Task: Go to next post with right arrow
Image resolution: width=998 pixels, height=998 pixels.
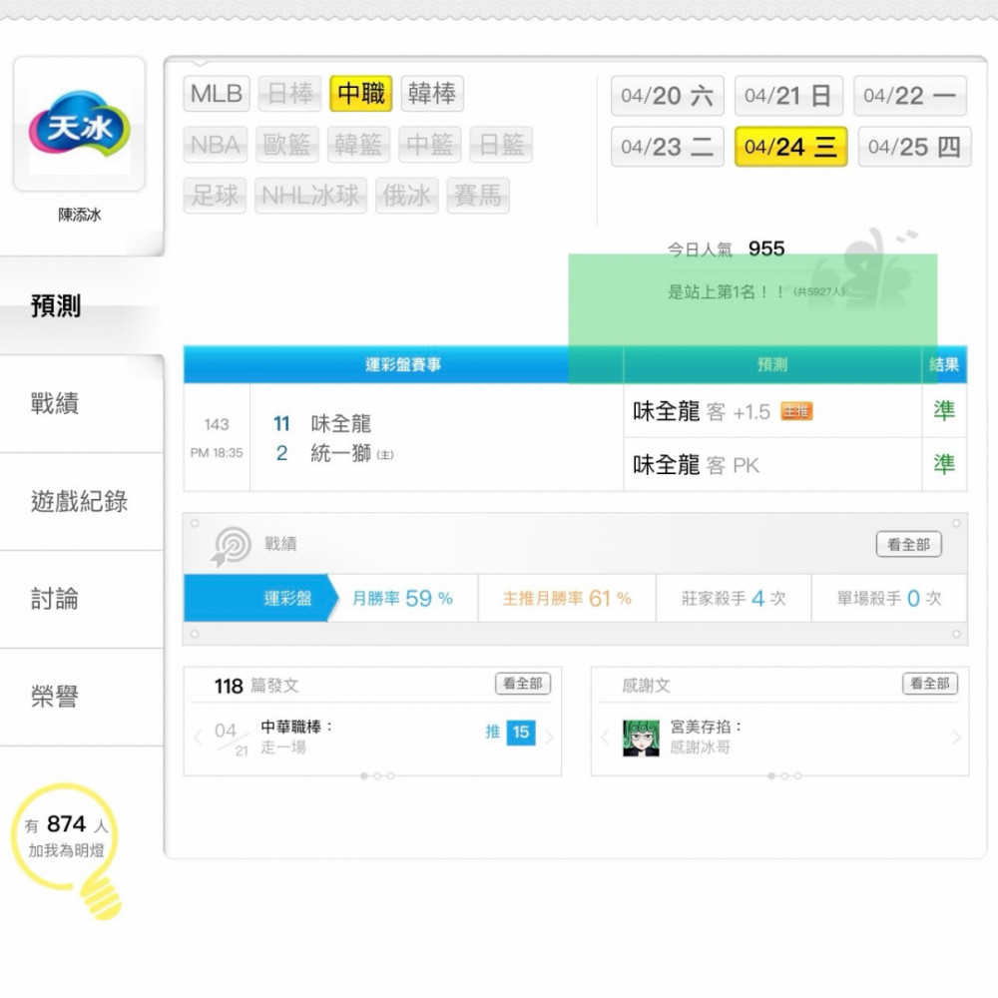Action: coord(549,738)
